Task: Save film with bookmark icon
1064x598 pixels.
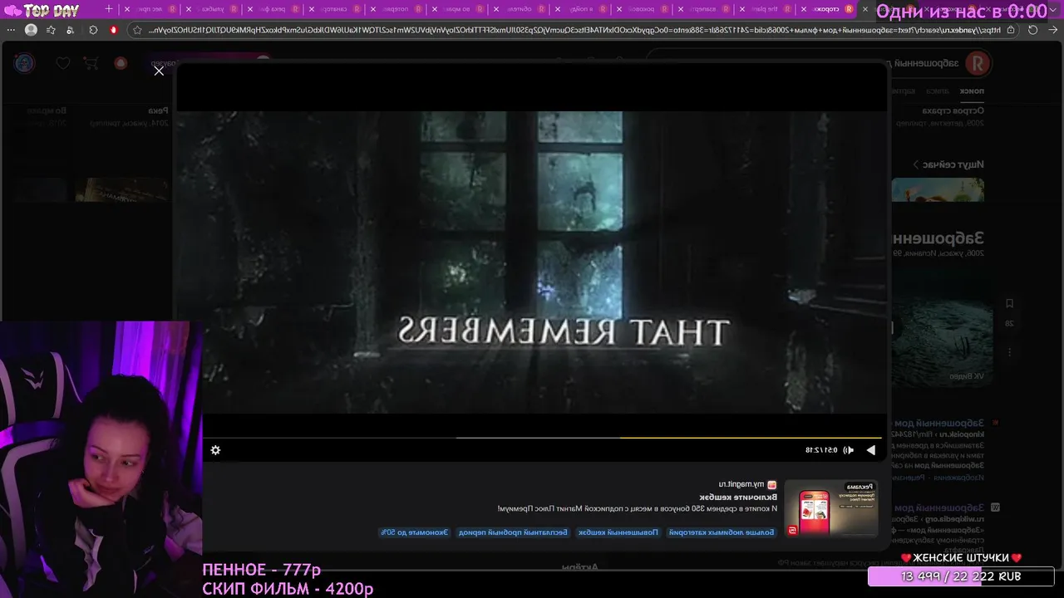Action: coord(1009,304)
